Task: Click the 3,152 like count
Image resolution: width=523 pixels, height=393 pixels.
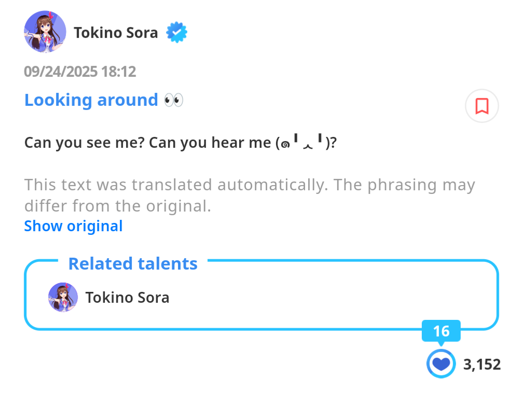Action: point(482,364)
